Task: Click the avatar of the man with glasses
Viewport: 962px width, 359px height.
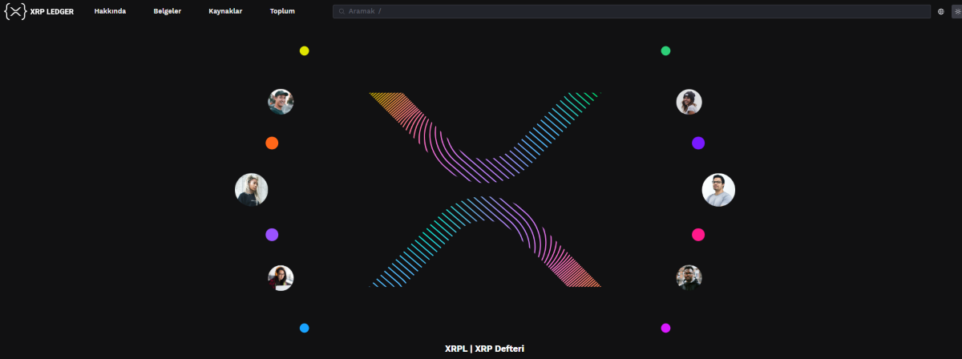Action: click(x=718, y=190)
